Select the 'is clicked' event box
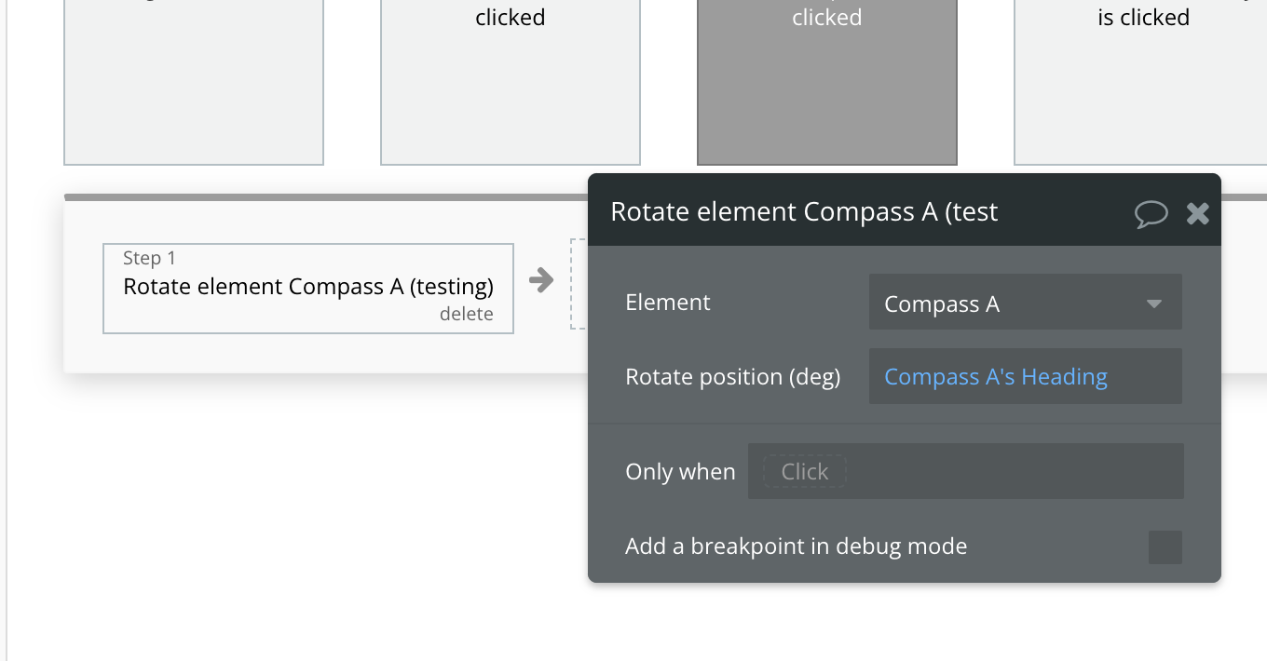Screen dimensions: 1267x661 click(x=1142, y=82)
